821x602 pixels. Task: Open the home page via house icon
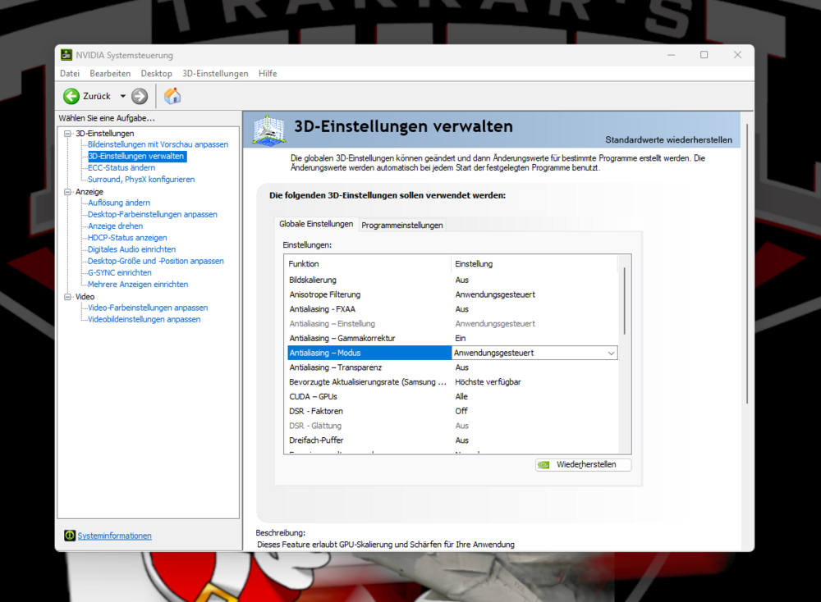(172, 95)
